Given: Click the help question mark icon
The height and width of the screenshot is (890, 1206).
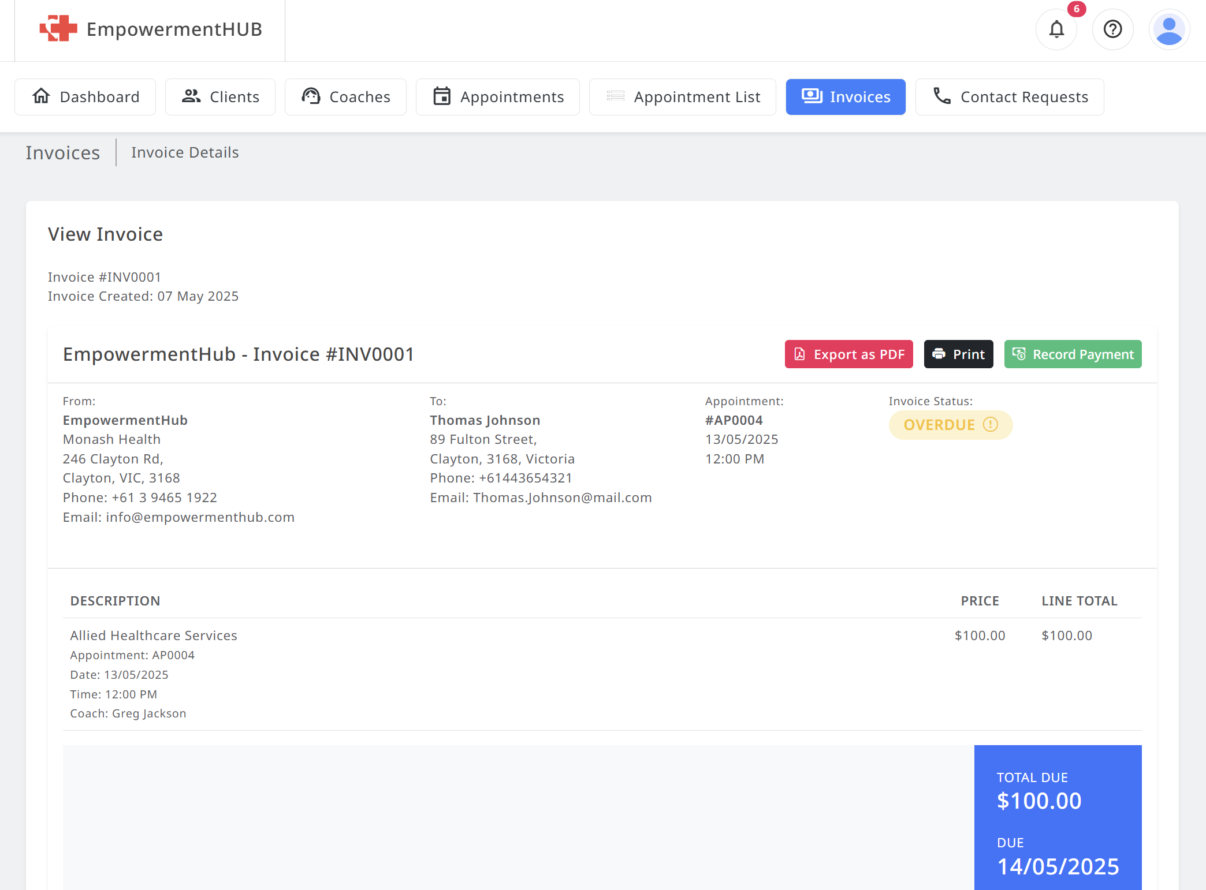Looking at the screenshot, I should pyautogui.click(x=1112, y=29).
